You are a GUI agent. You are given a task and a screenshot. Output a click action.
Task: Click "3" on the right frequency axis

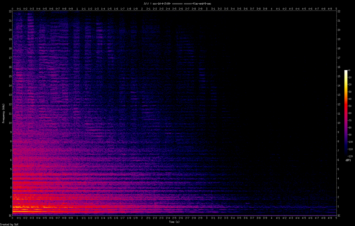coord(338,188)
